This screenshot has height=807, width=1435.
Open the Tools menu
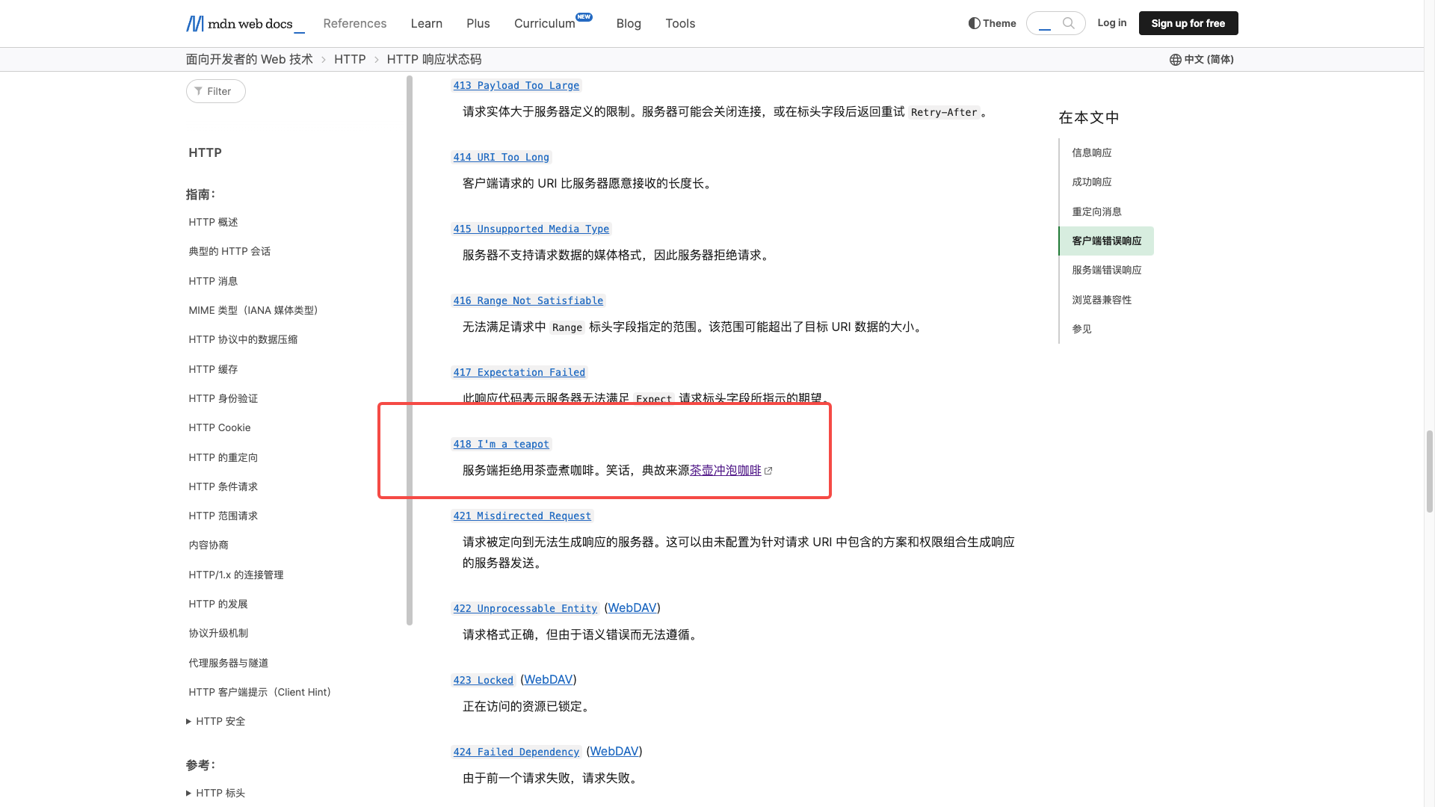click(680, 23)
